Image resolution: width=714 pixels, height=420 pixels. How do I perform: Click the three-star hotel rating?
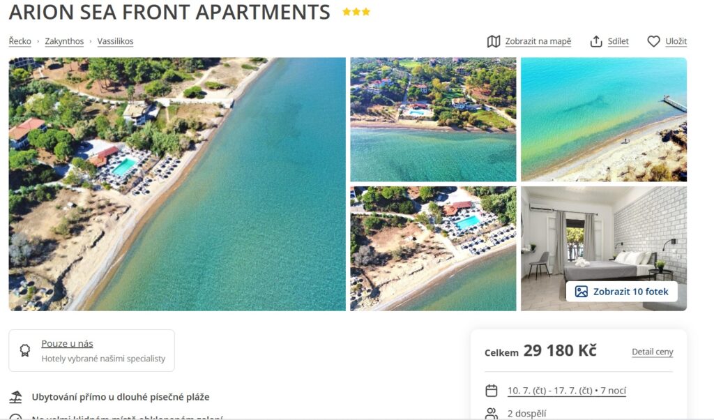pos(356,12)
